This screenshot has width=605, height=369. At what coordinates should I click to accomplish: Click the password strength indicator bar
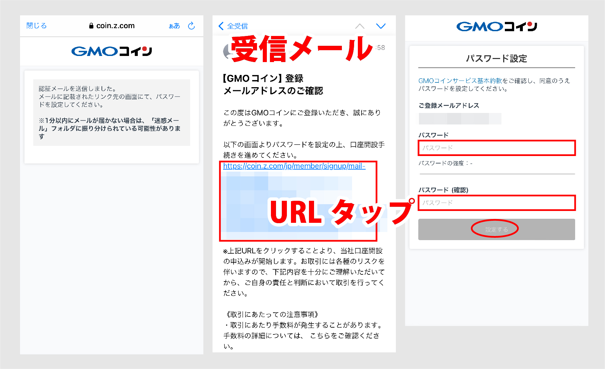click(x=497, y=174)
